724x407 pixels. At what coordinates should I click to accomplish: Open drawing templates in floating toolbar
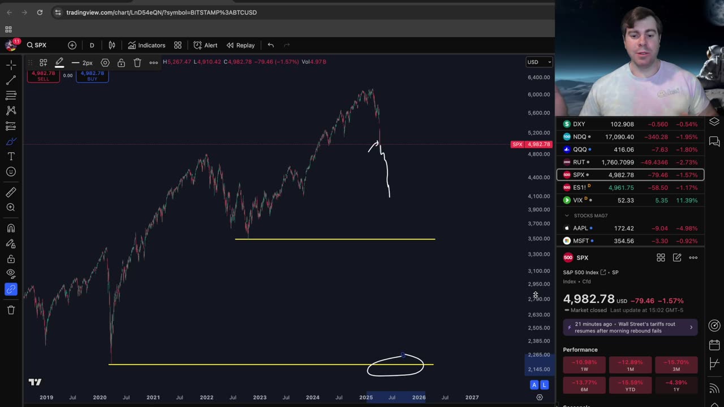43,63
